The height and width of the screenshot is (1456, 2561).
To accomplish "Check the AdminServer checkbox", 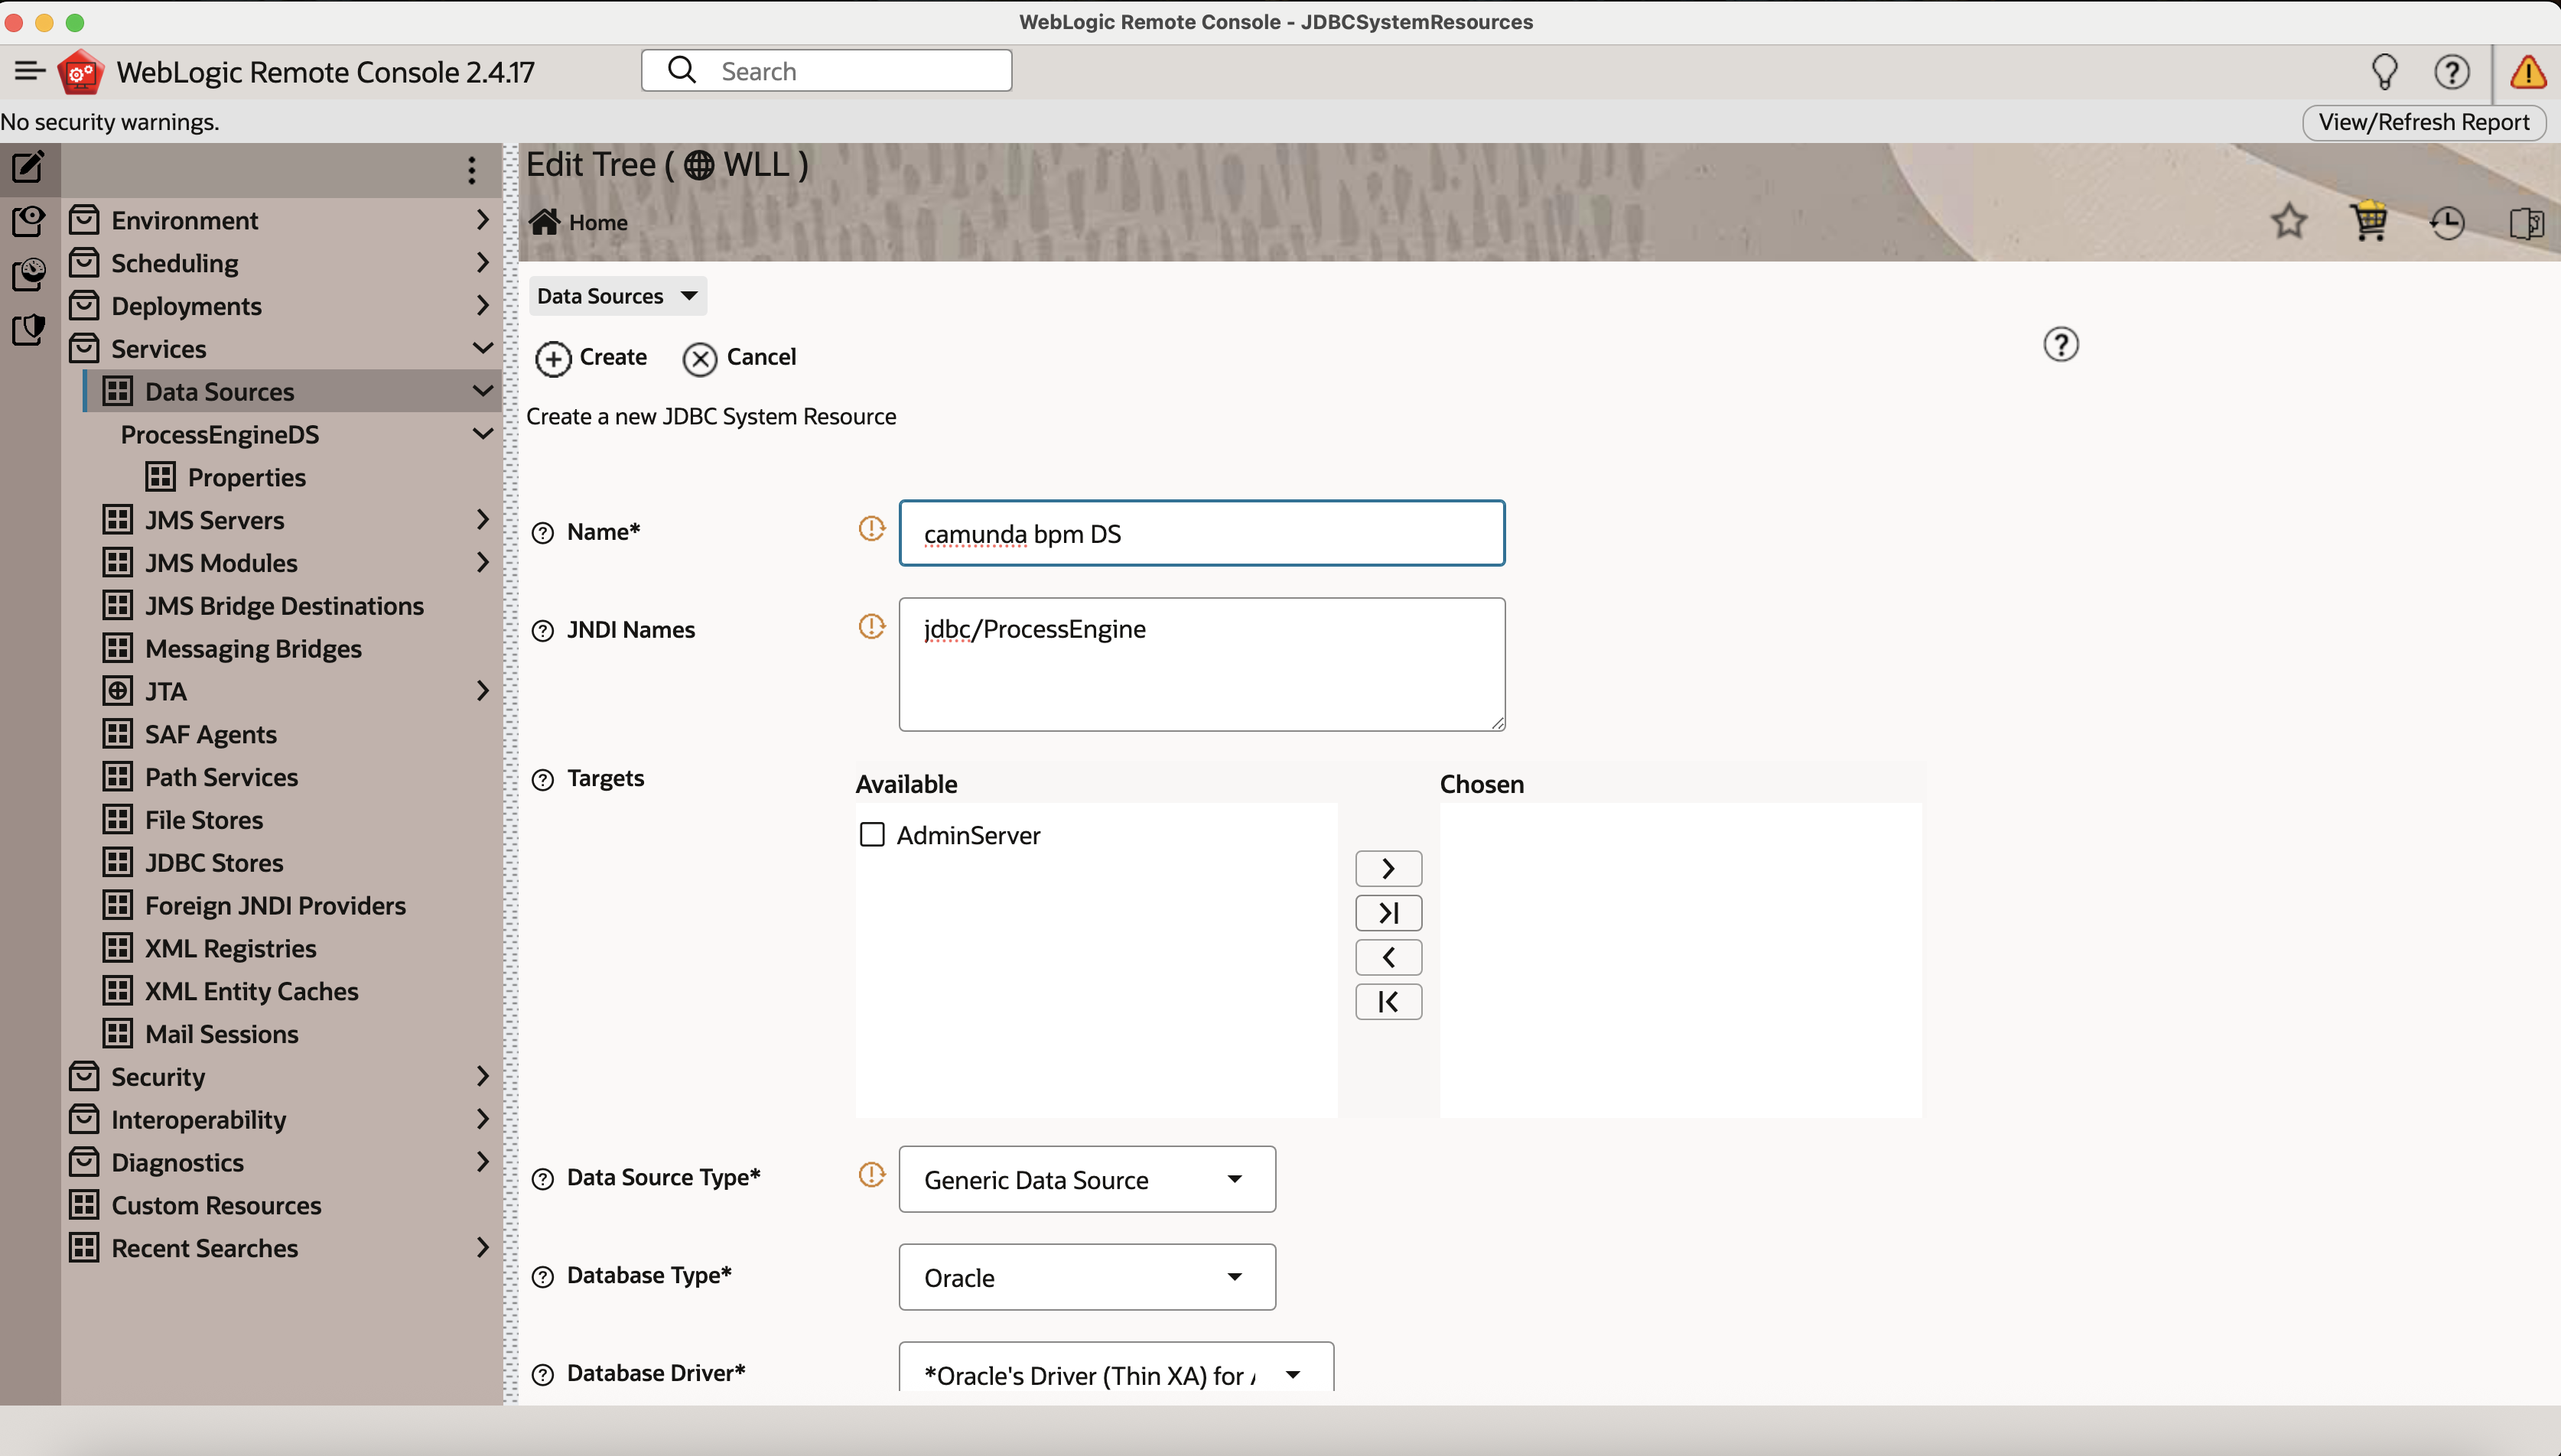I will click(872, 835).
